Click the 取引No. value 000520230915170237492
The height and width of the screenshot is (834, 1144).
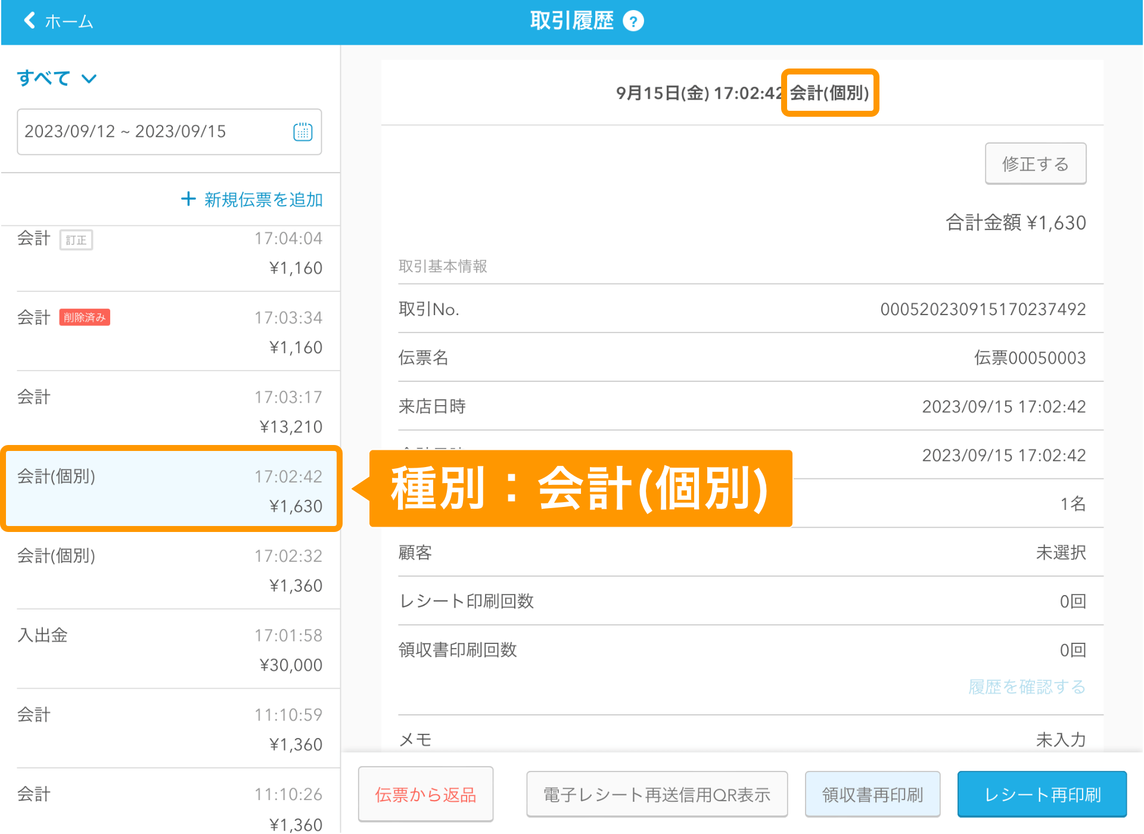[983, 309]
